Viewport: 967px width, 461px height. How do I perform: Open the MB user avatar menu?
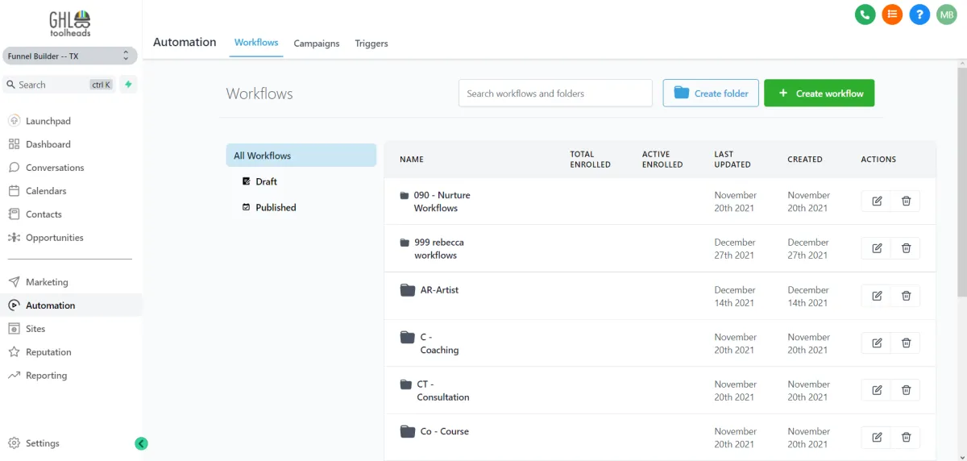tap(946, 15)
